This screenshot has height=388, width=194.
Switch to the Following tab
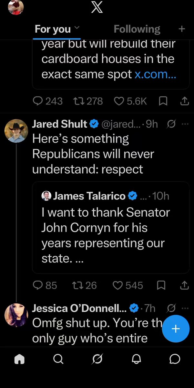(137, 29)
